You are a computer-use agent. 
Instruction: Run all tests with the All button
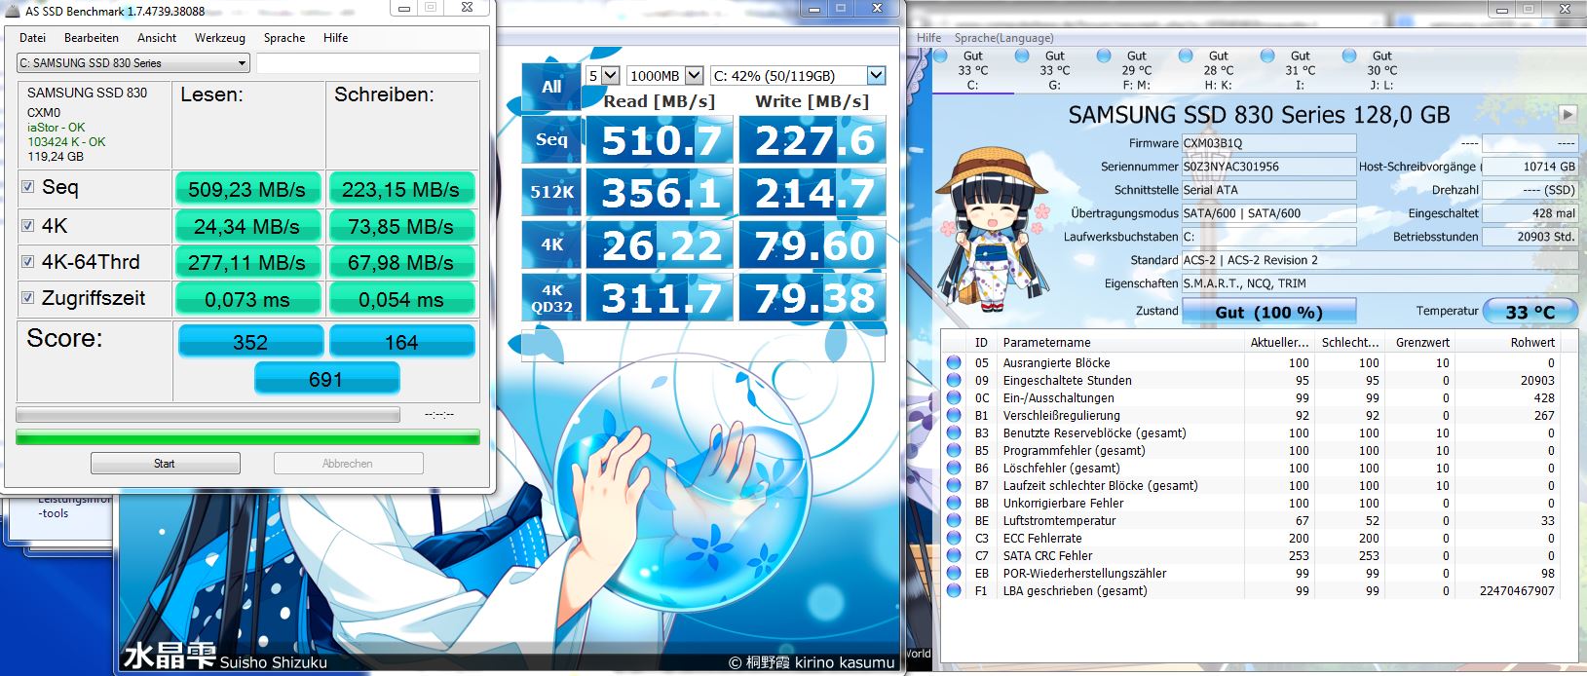click(x=551, y=87)
